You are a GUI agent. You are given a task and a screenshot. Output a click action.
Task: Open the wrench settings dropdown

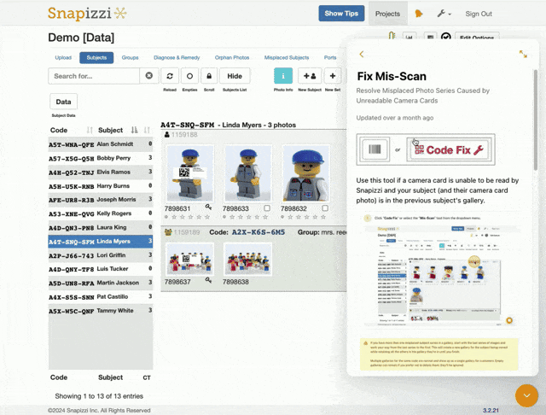tap(444, 14)
